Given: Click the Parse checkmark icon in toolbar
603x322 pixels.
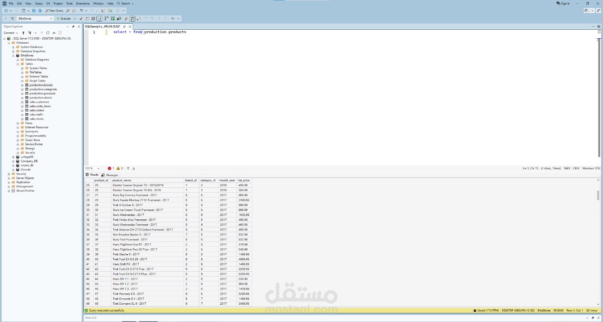Looking at the screenshot, I should pos(81,18).
